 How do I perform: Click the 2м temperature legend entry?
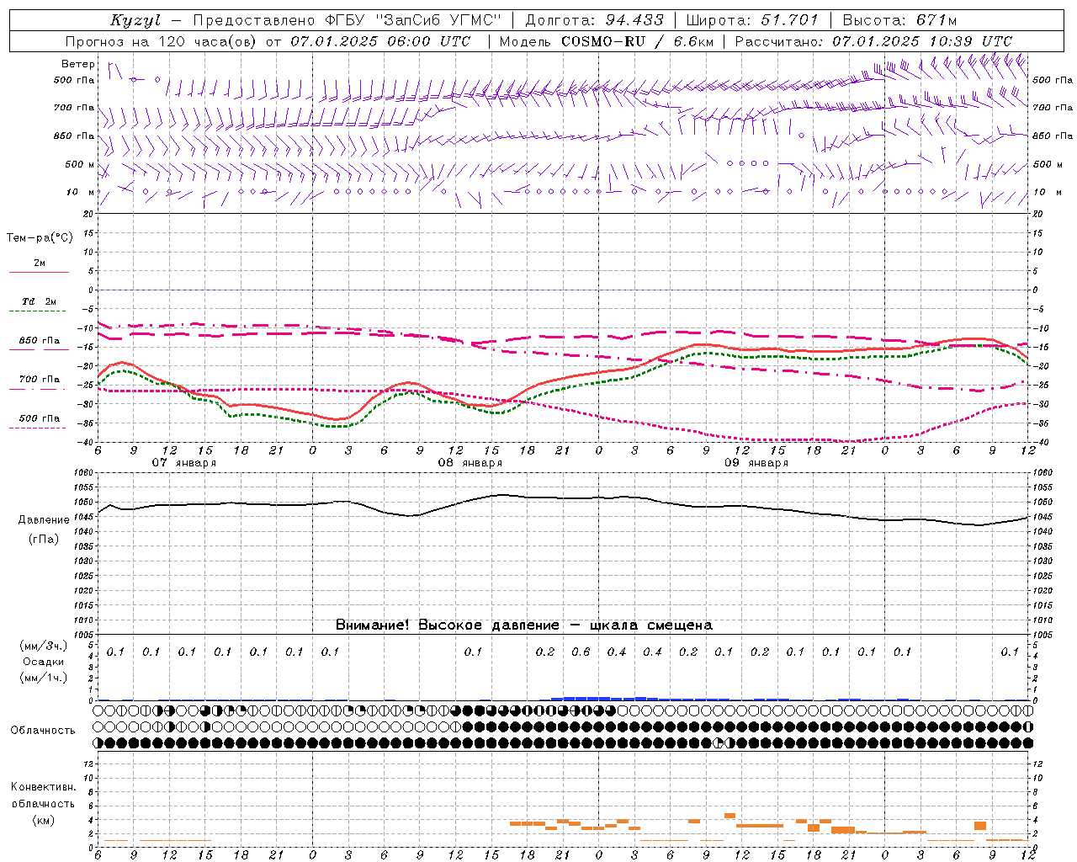tap(39, 263)
